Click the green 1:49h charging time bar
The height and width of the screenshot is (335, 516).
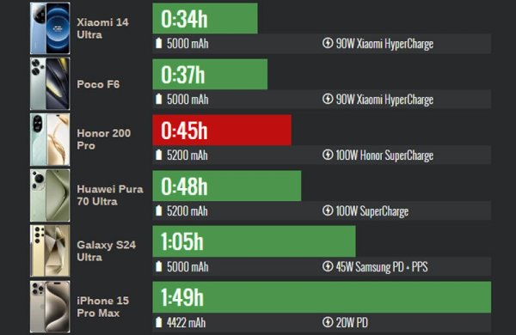tap(322, 297)
